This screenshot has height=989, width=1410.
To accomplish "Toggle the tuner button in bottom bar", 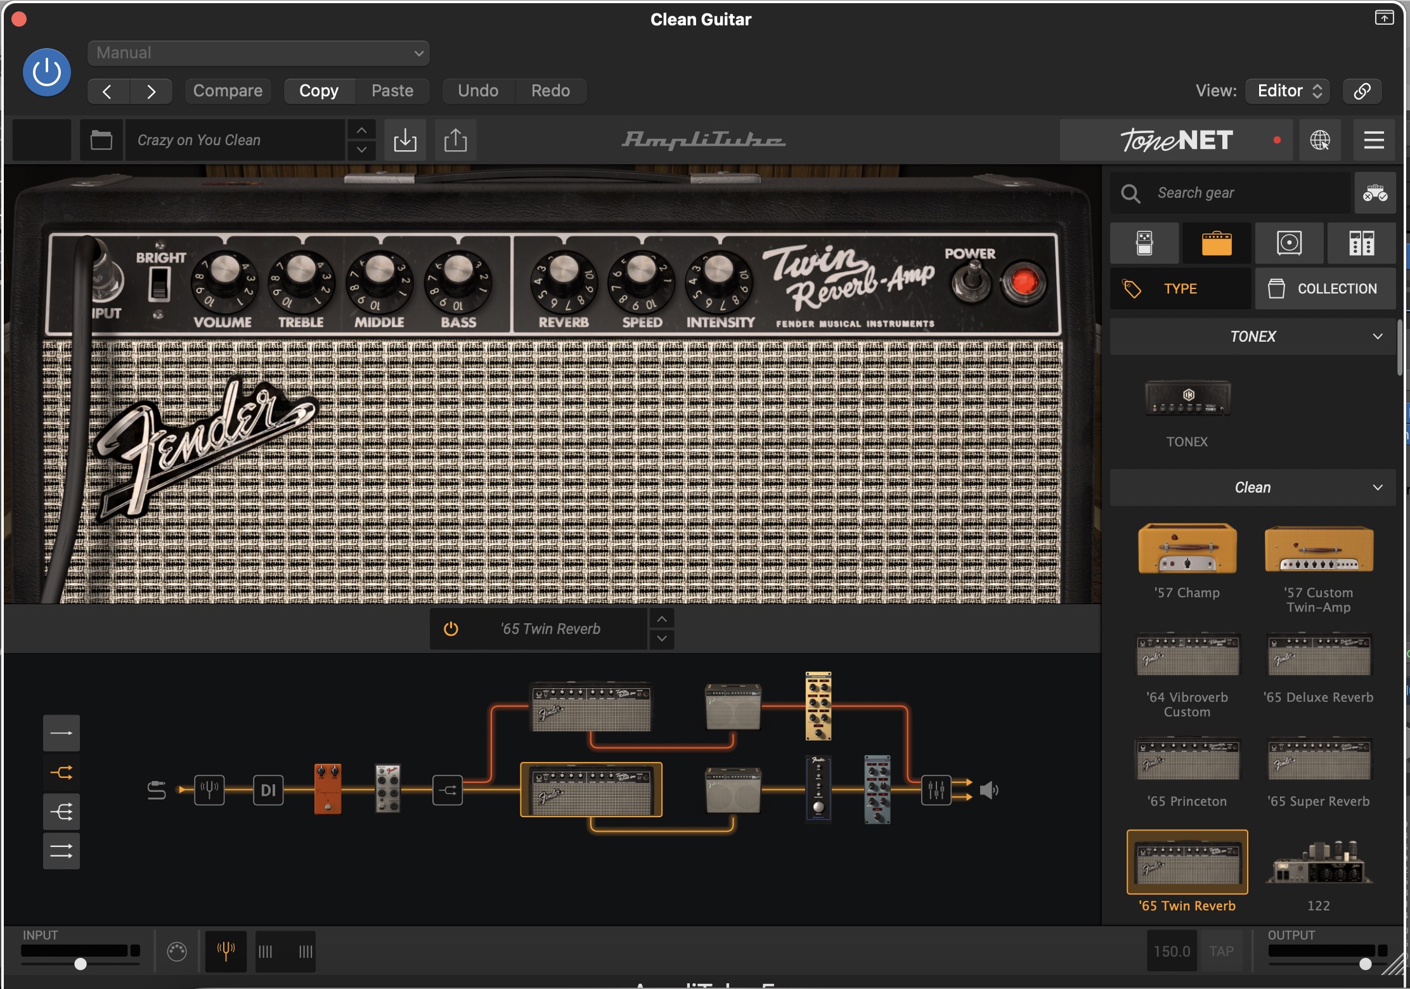I will pos(226,952).
